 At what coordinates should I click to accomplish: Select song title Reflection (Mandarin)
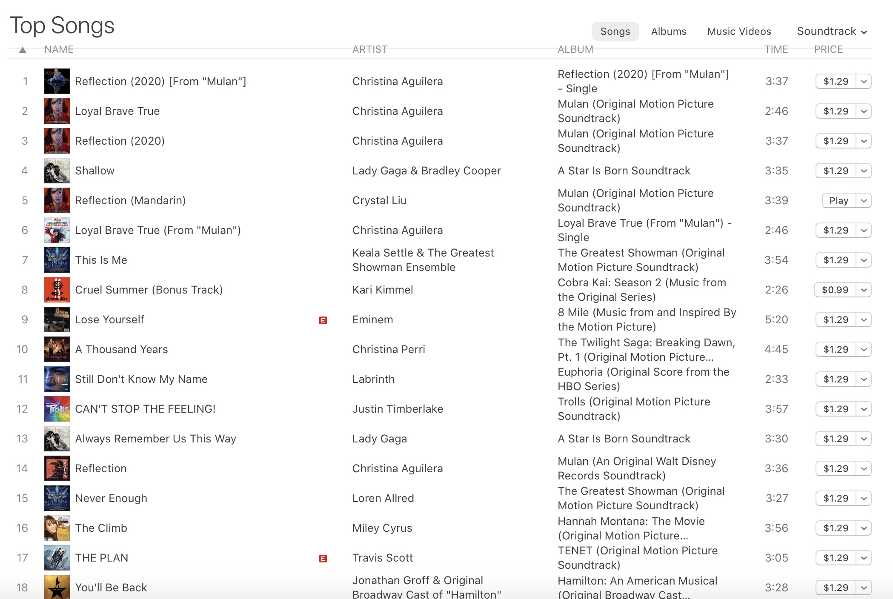(130, 200)
